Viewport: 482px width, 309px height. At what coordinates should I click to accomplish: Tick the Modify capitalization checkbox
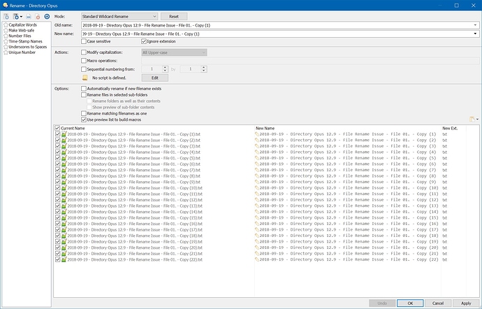click(x=84, y=52)
